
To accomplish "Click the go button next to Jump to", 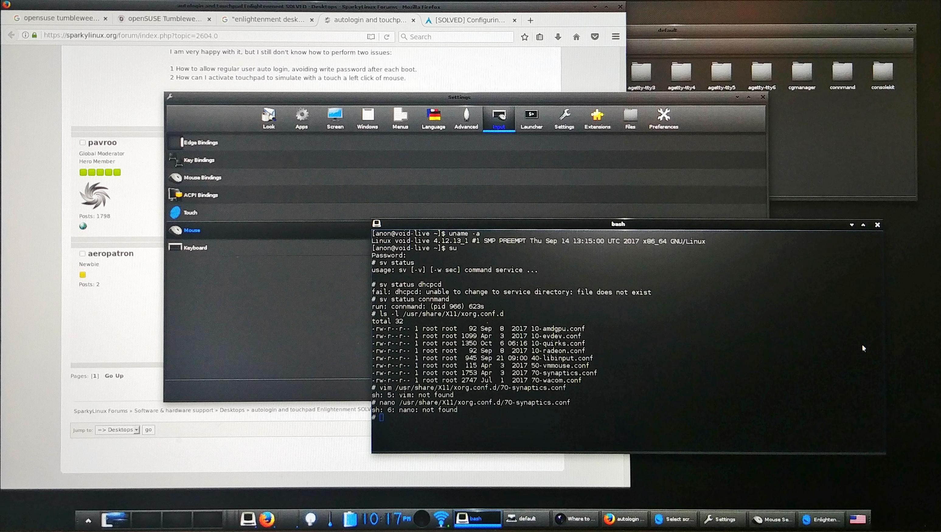I will click(x=148, y=430).
